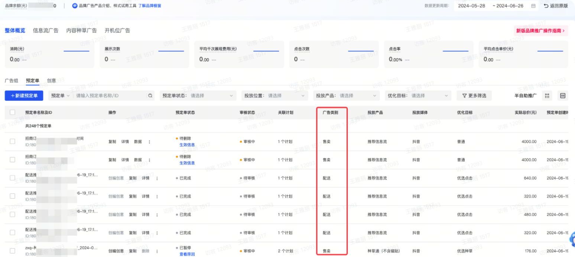The width and height of the screenshot is (575, 257).
Task: Open the 了解品牌橱窗 link
Action: coord(150,6)
